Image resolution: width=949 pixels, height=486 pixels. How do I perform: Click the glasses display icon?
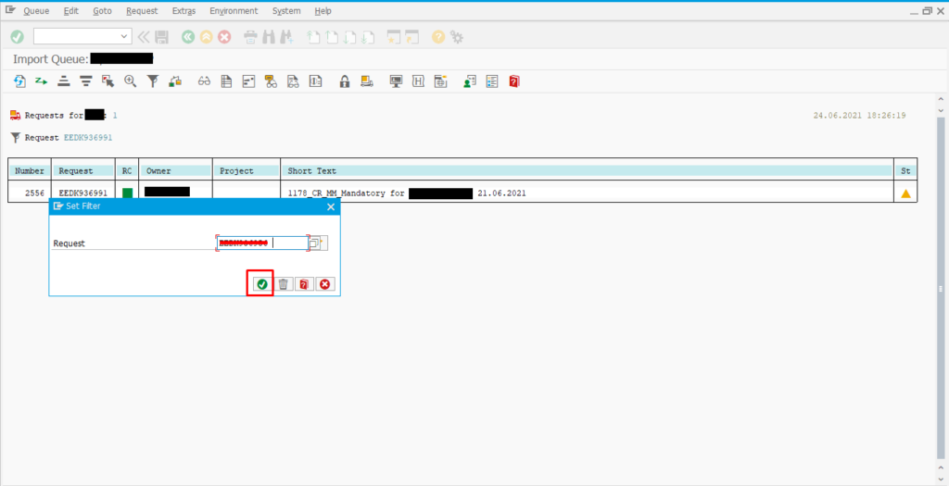coord(204,81)
